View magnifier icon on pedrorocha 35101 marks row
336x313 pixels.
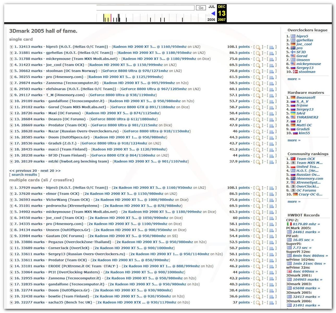click(258, 206)
